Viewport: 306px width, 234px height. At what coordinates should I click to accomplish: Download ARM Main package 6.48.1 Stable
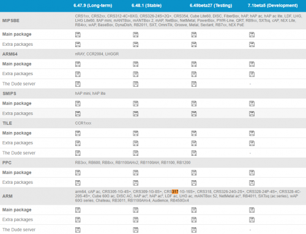point(136,210)
